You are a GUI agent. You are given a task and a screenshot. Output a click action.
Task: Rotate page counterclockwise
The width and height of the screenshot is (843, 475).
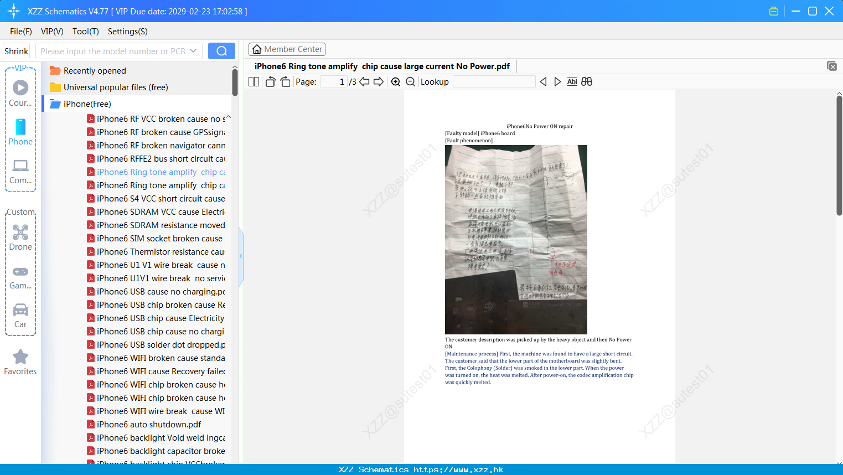point(270,82)
